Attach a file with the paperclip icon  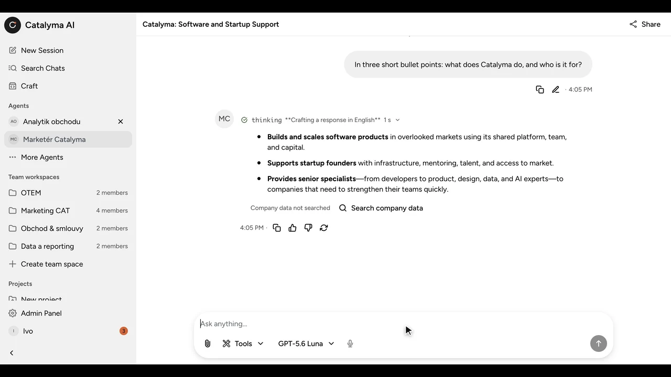(x=208, y=343)
